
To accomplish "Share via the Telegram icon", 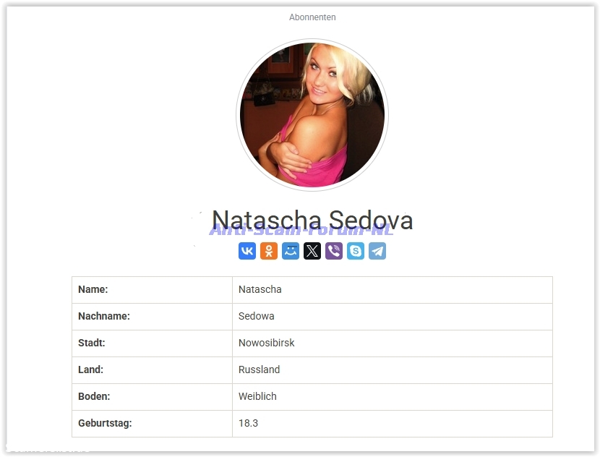I will (x=377, y=251).
